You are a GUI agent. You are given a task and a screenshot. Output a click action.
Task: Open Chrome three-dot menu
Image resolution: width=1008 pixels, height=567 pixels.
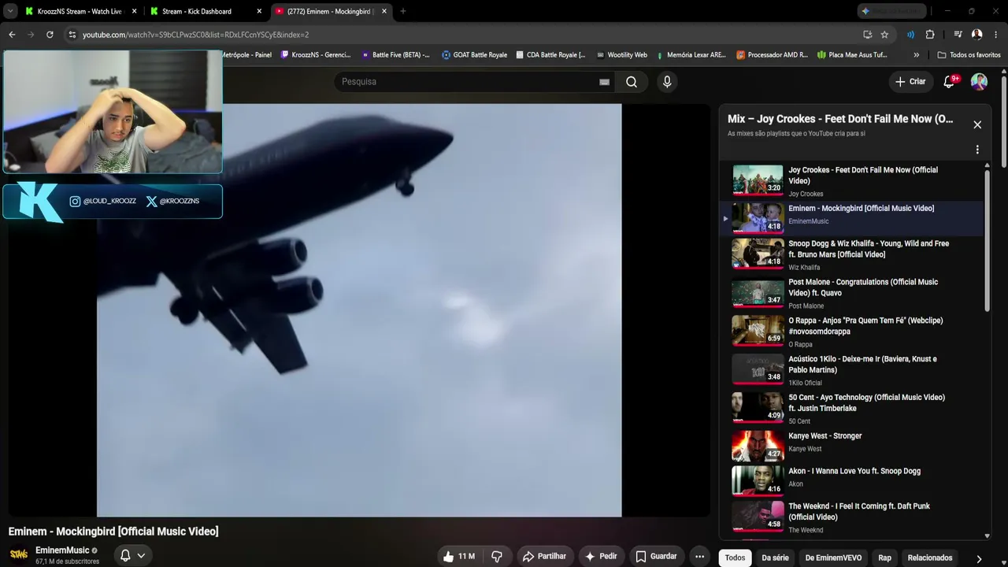point(996,35)
